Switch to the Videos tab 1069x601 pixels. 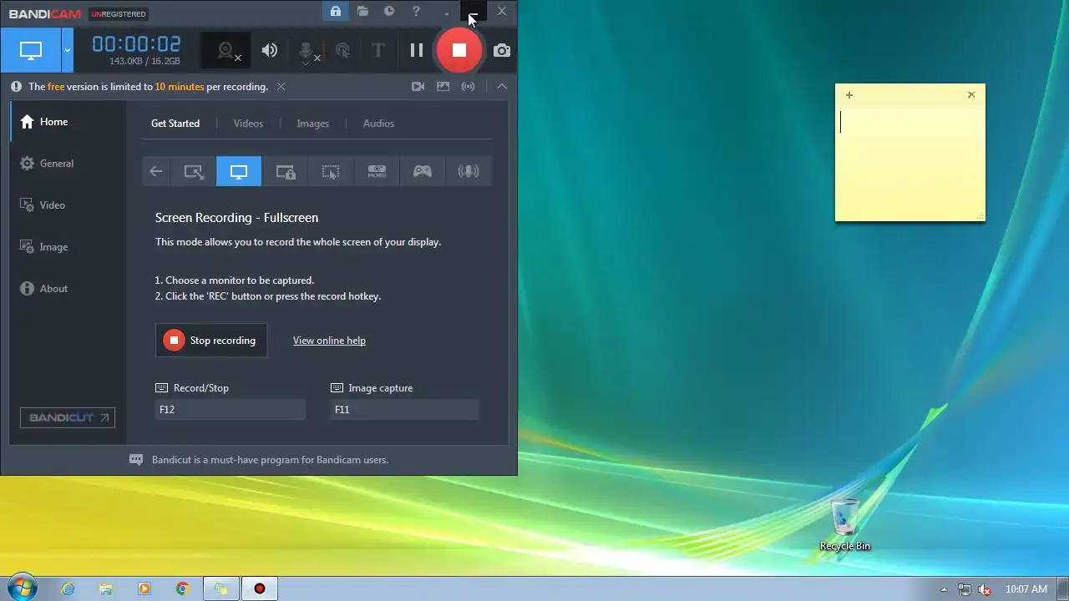(248, 124)
